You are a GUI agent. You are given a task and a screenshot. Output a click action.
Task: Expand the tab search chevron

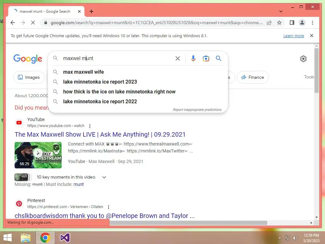(281, 11)
